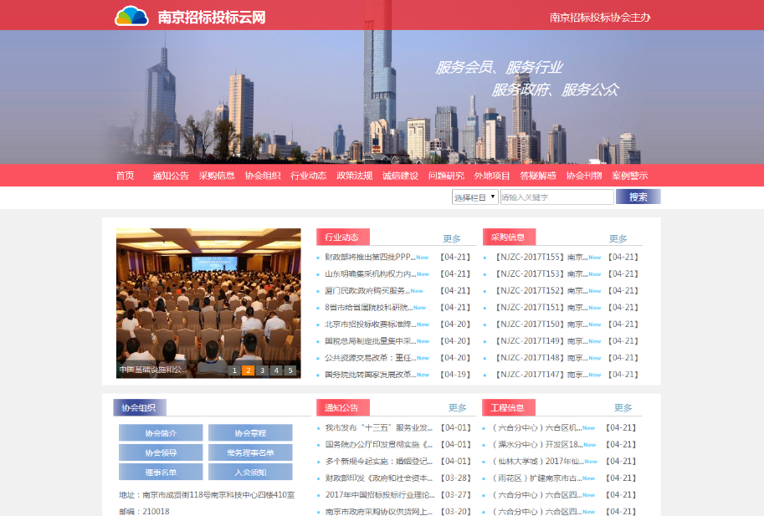Open 入会须知 button

click(x=250, y=472)
